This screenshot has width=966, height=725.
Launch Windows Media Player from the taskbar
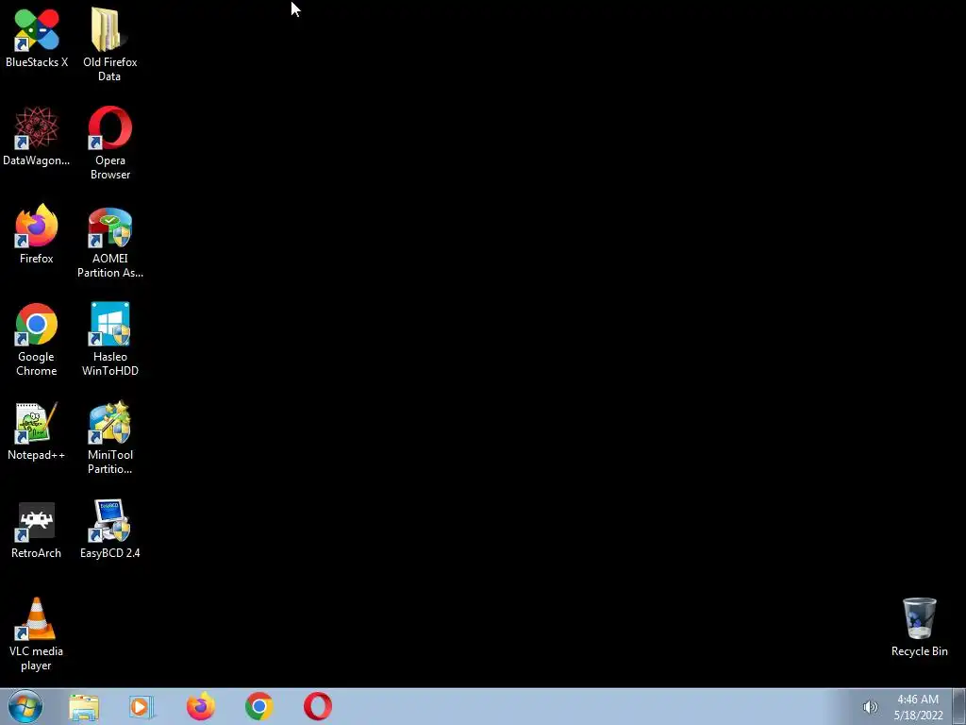(142, 706)
